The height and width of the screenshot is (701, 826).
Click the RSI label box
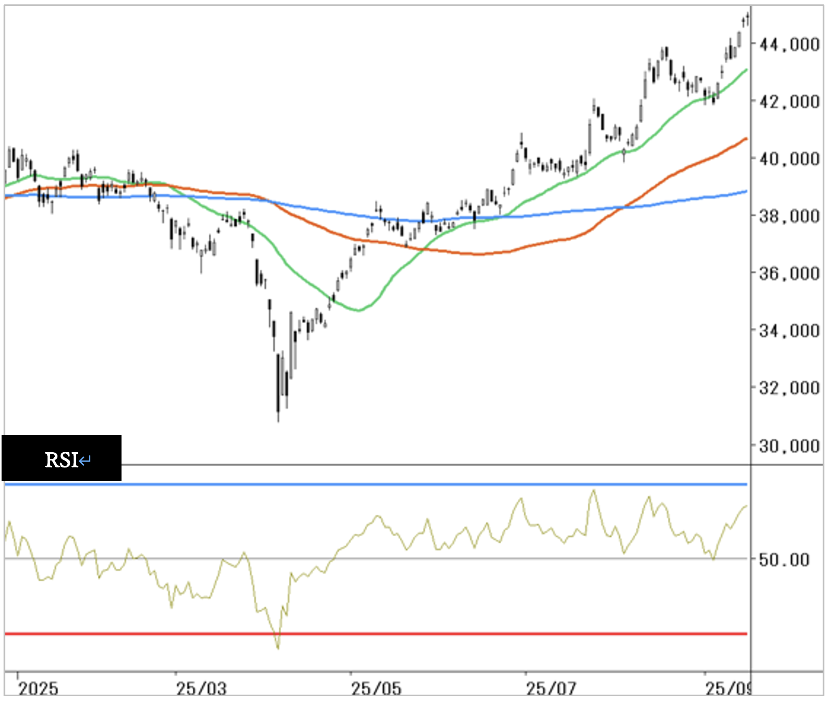[61, 458]
